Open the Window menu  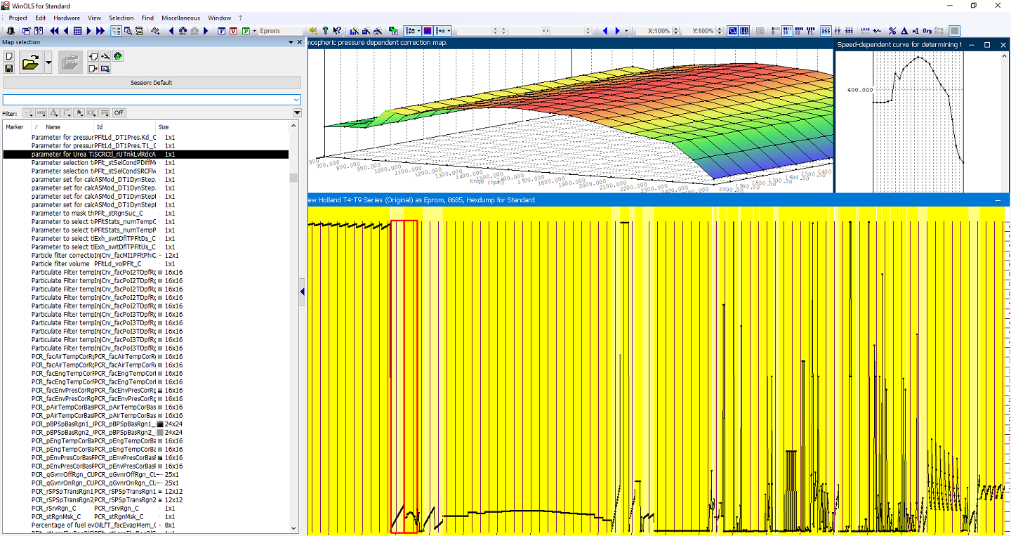pos(220,18)
